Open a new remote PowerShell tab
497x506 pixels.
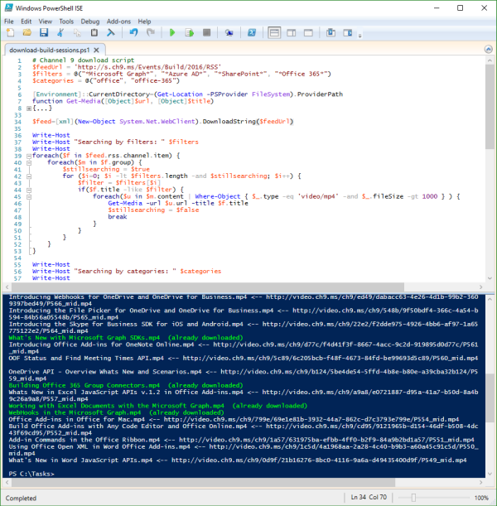coord(229,32)
